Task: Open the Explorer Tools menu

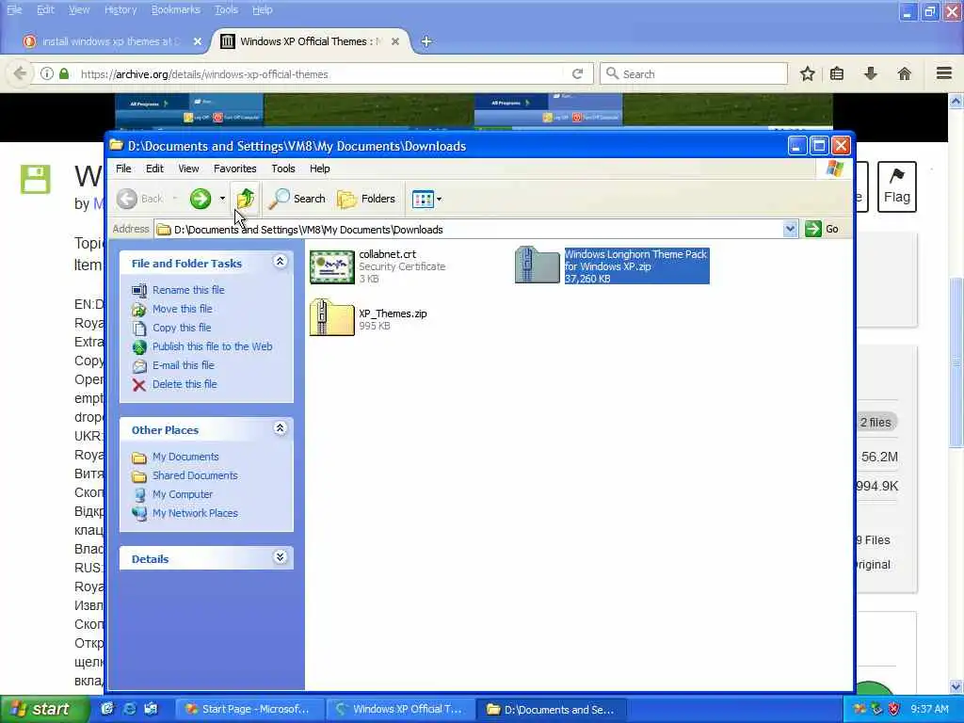Action: click(x=282, y=169)
